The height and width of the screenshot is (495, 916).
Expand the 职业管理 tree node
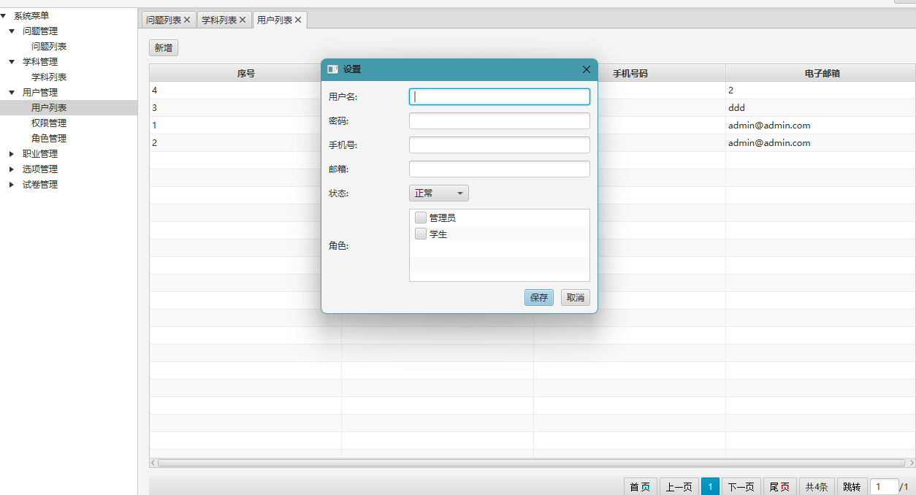12,154
